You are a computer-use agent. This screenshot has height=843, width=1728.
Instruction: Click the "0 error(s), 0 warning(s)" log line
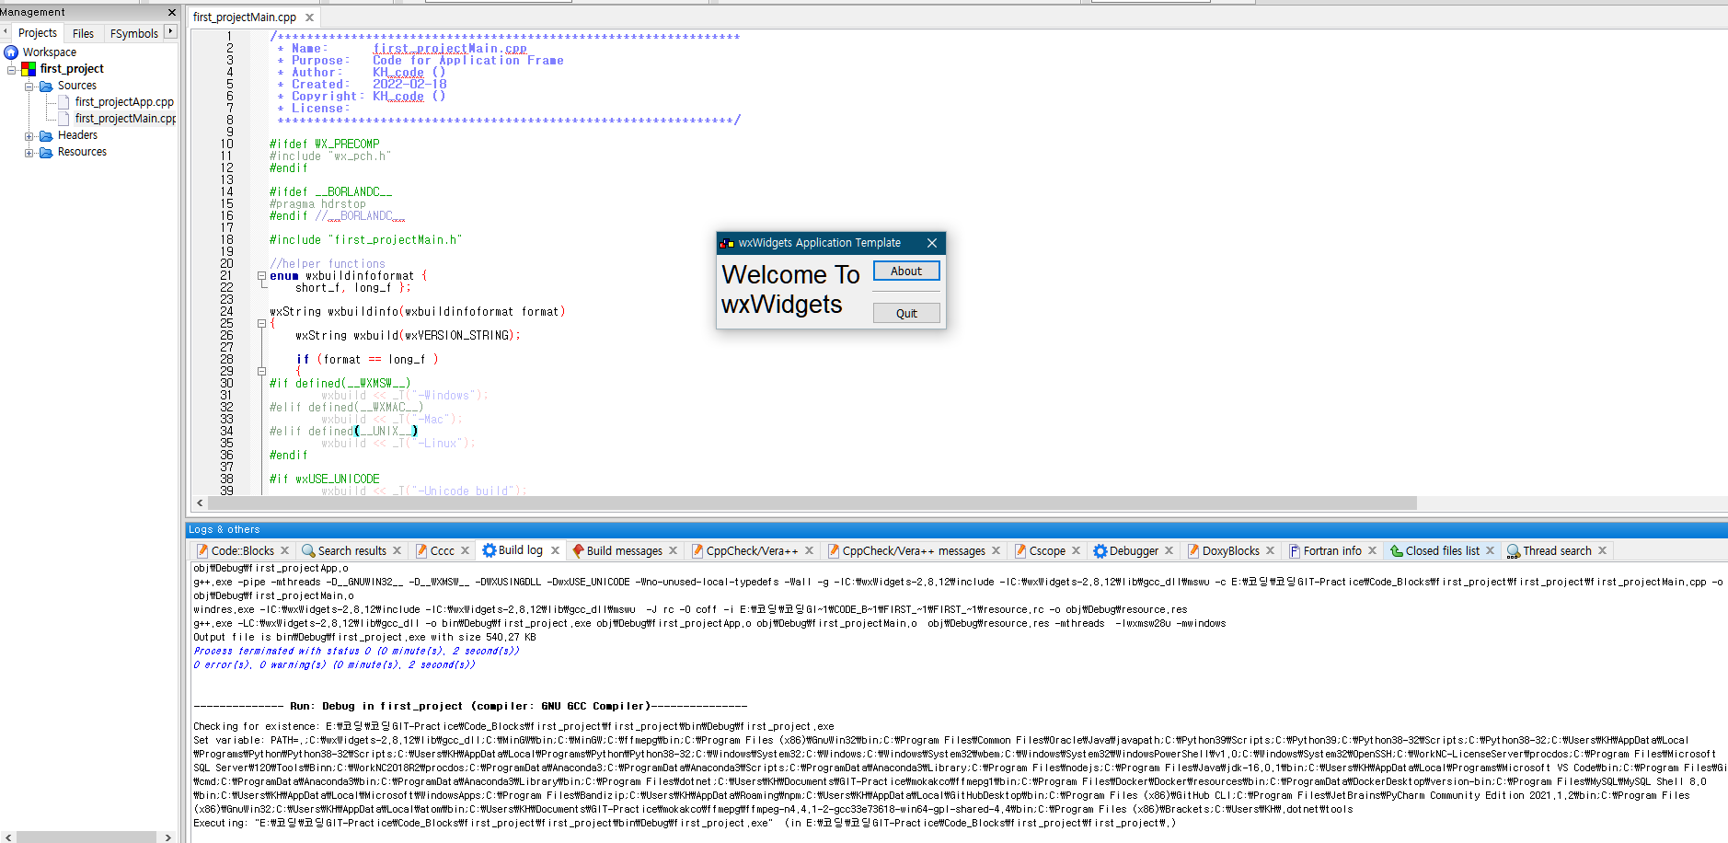(334, 664)
